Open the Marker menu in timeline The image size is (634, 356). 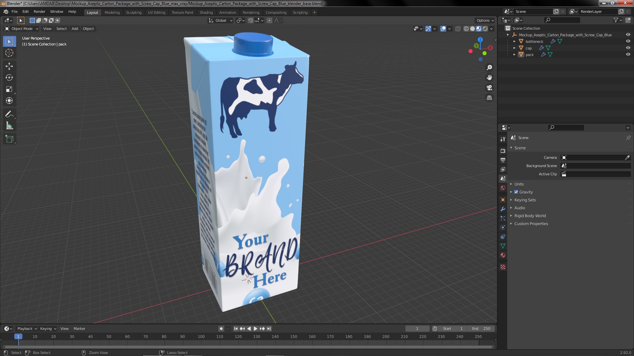pos(79,329)
